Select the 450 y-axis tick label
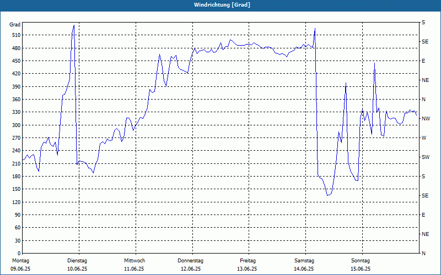This screenshot has width=441, height=275. point(17,61)
